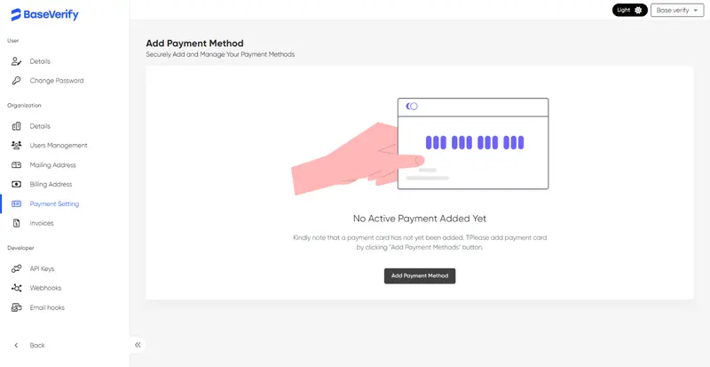710x367 pixels.
Task: Select the Invoices menu item
Action: coord(42,223)
